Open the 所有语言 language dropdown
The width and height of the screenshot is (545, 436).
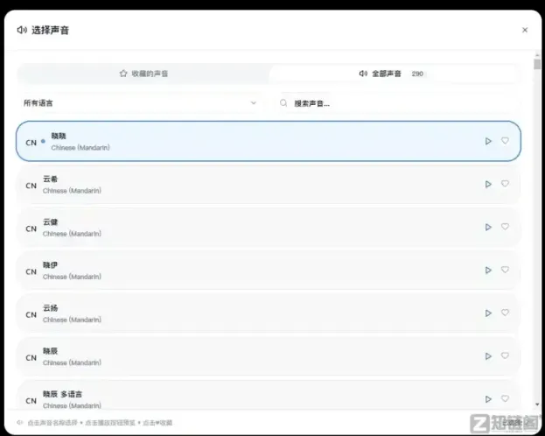click(140, 103)
